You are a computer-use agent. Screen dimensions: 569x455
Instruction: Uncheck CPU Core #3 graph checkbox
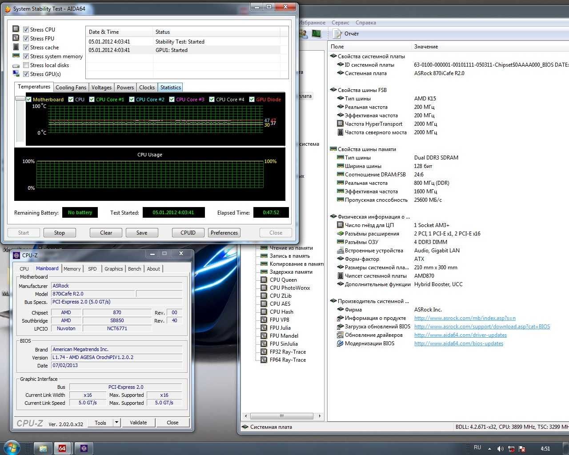(x=172, y=100)
